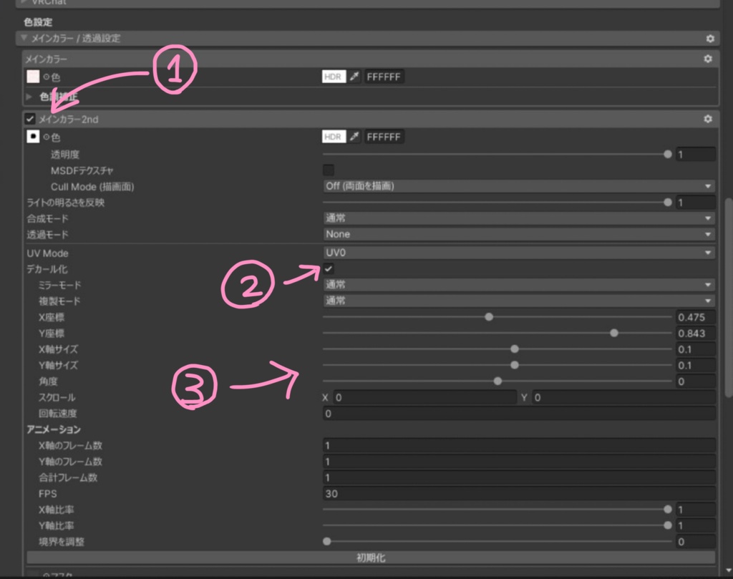This screenshot has height=579, width=733.
Task: Toggle the MSDFテクスチャ checkbox
Action: [329, 170]
